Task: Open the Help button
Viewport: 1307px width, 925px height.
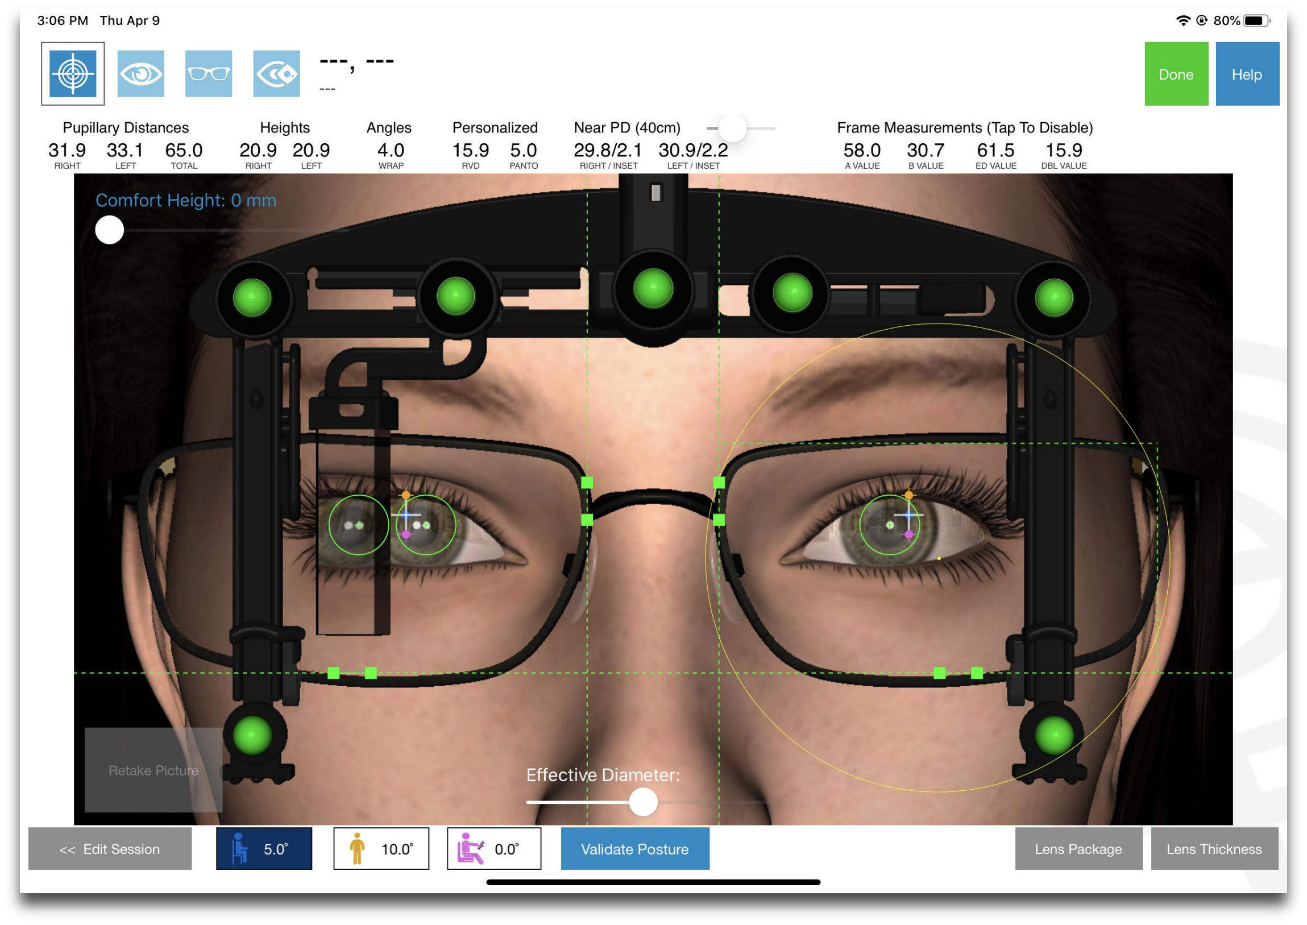Action: [1247, 74]
